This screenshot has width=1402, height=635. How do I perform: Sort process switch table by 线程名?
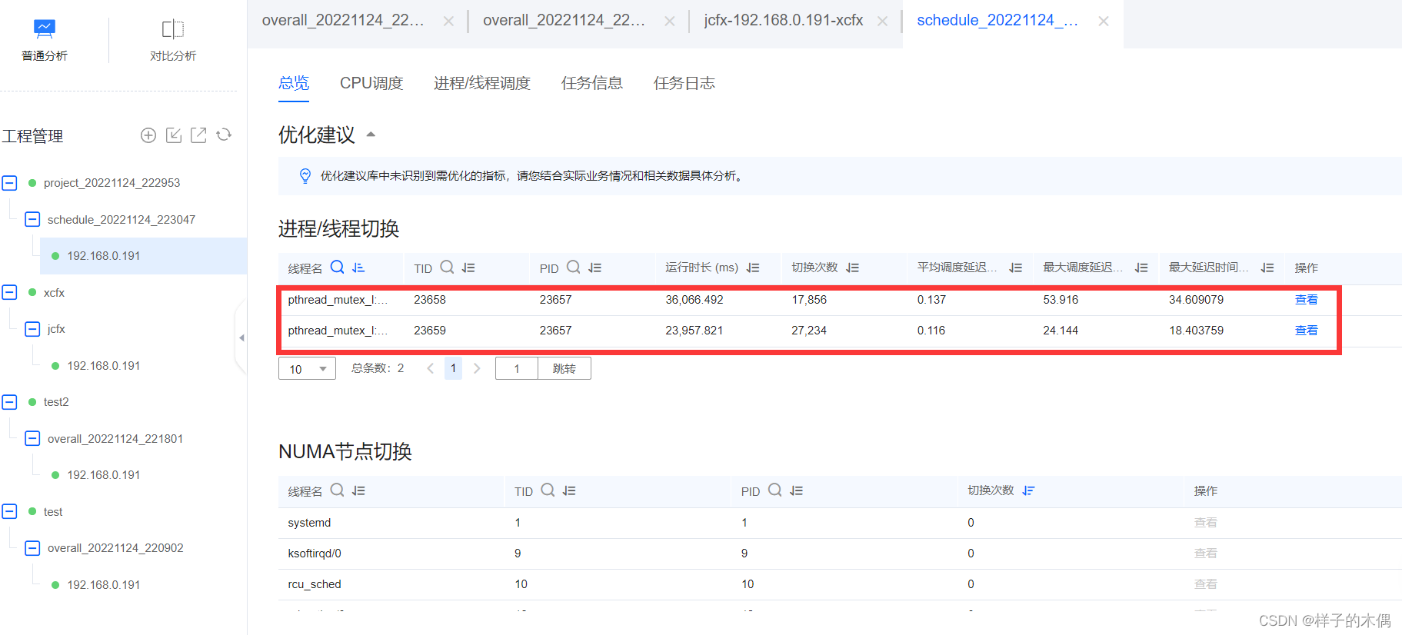pyautogui.click(x=358, y=268)
